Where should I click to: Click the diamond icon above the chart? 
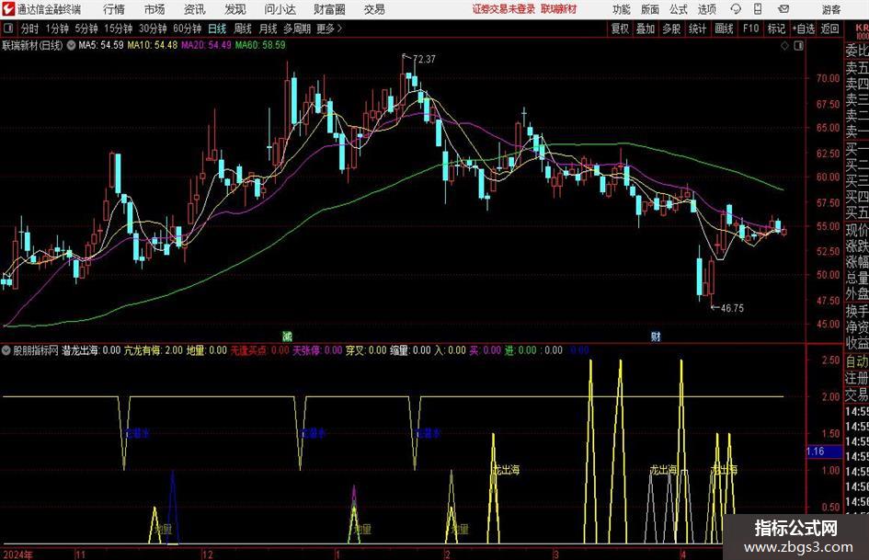[x=784, y=46]
